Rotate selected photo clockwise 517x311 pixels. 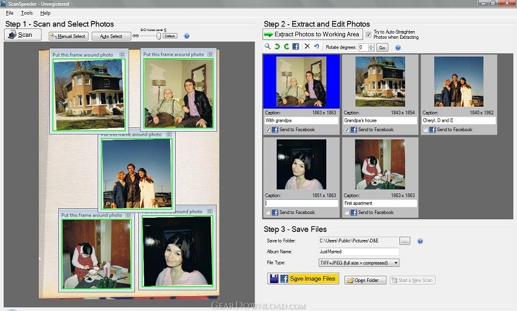286,47
